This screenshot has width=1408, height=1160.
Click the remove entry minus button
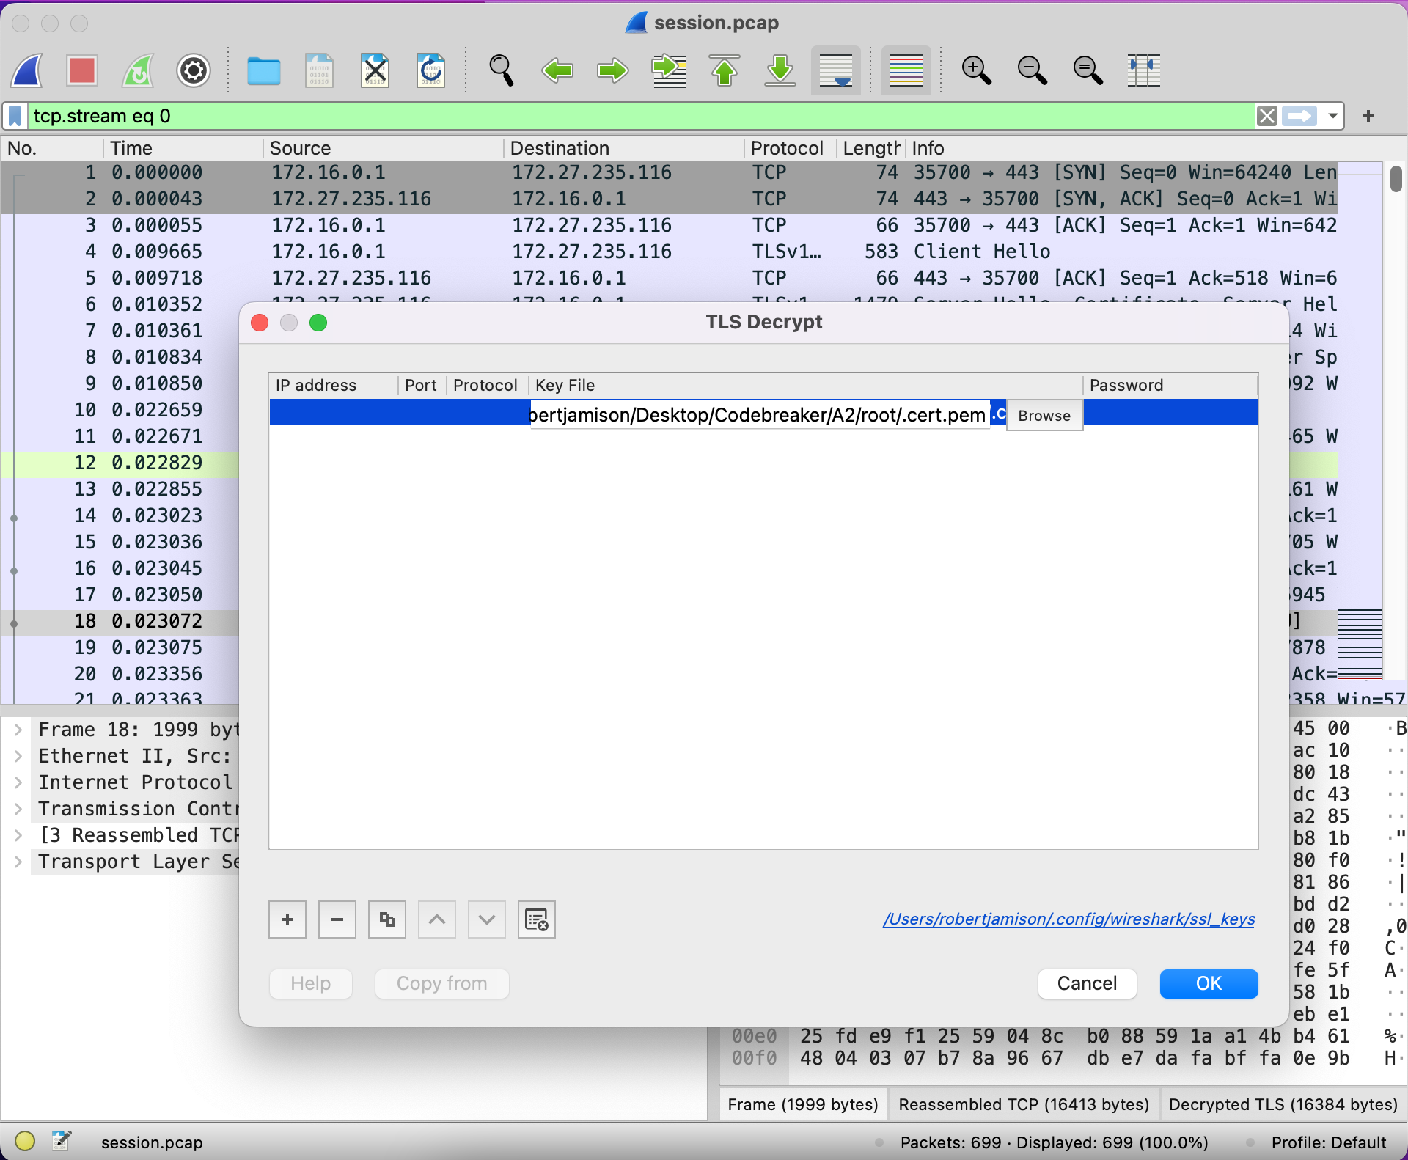pos(336,920)
